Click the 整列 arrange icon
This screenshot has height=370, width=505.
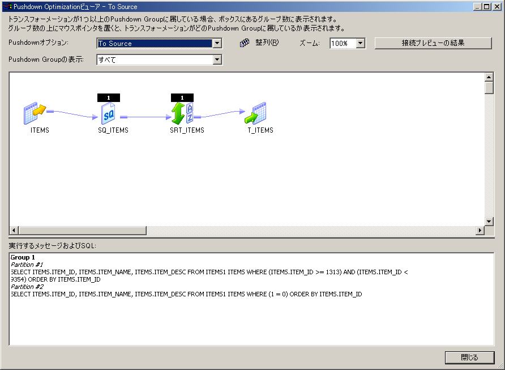(x=245, y=43)
